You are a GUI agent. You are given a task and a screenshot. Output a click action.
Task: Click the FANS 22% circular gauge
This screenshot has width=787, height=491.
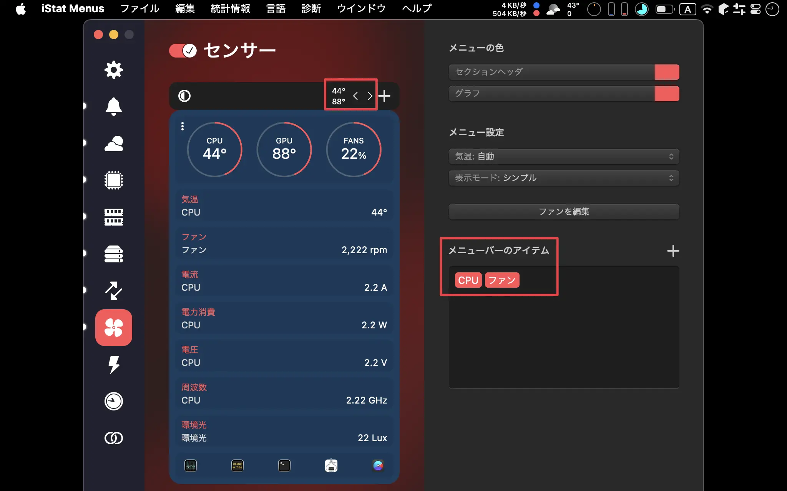pyautogui.click(x=354, y=150)
